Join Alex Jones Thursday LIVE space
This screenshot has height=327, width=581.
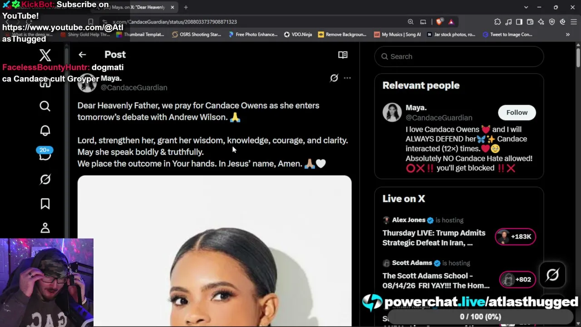tap(434, 238)
